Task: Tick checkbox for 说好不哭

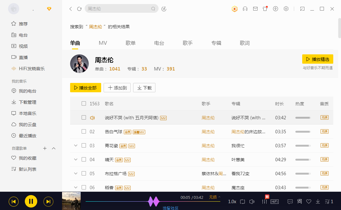Action: 84,117
